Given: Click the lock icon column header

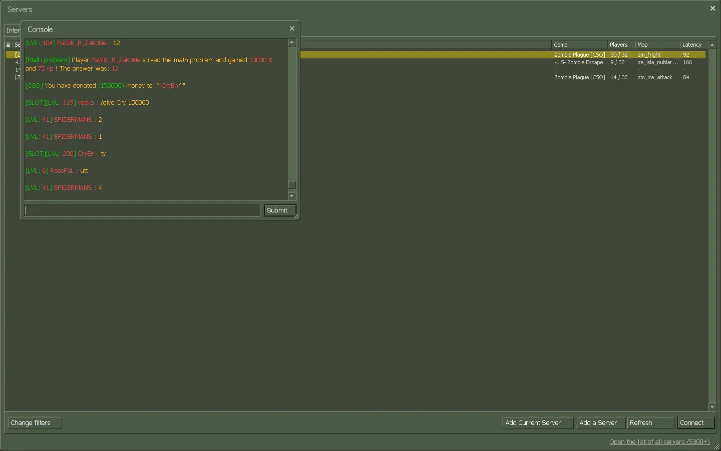Looking at the screenshot, I should coord(8,45).
